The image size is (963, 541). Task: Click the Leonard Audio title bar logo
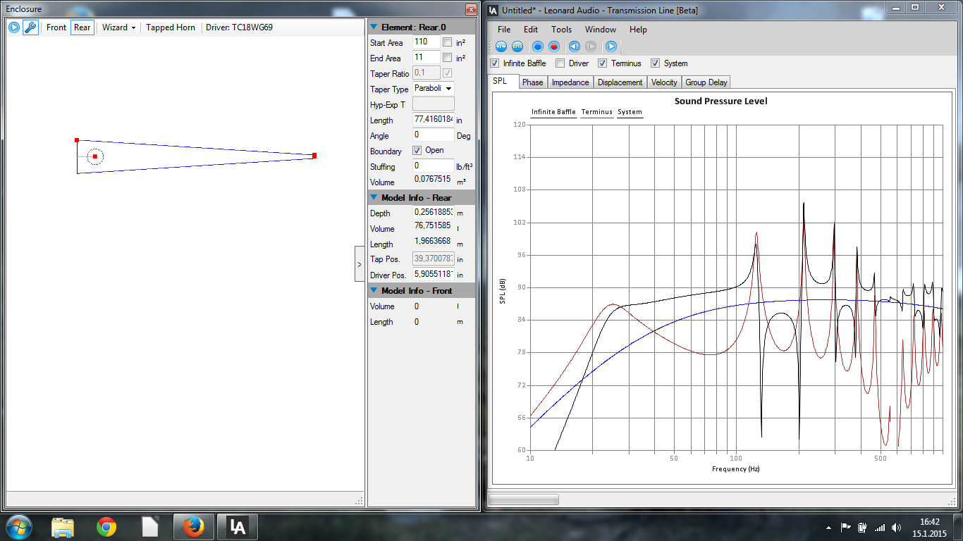(493, 11)
